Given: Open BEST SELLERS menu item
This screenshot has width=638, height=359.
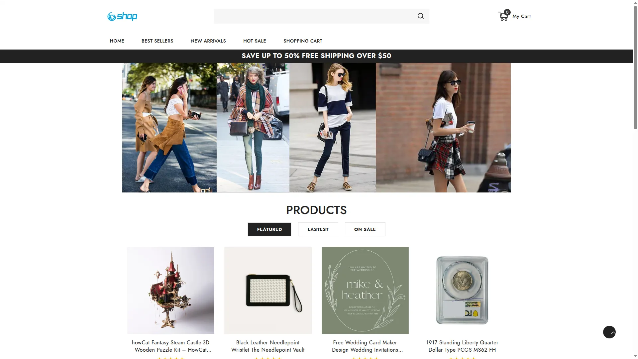Looking at the screenshot, I should pyautogui.click(x=157, y=41).
